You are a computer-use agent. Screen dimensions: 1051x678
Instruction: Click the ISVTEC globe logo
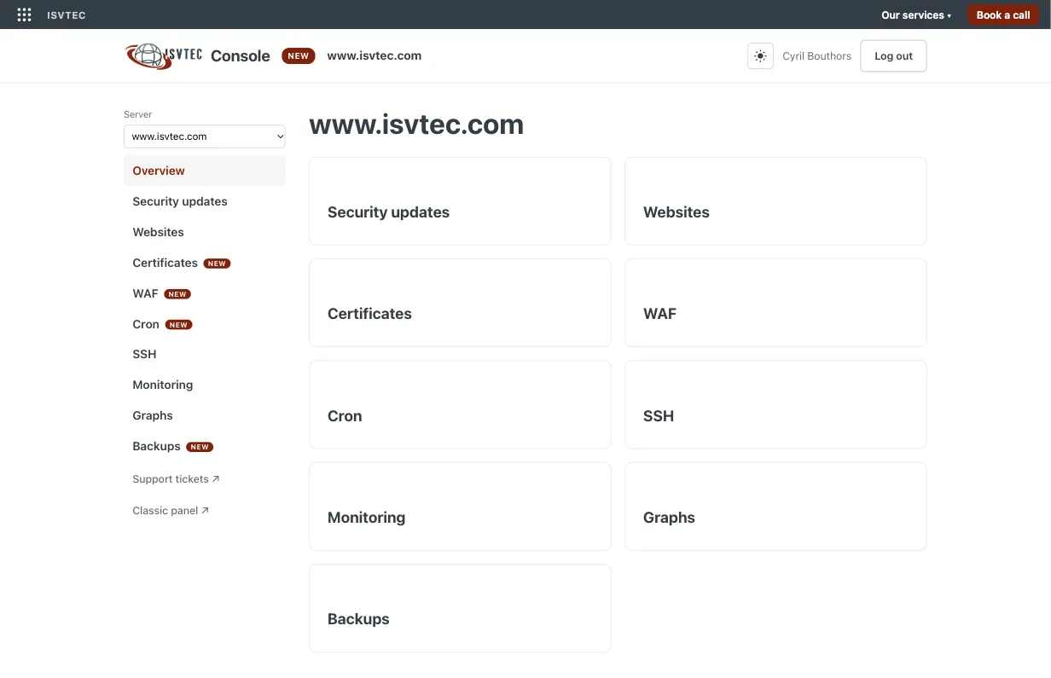click(x=163, y=56)
